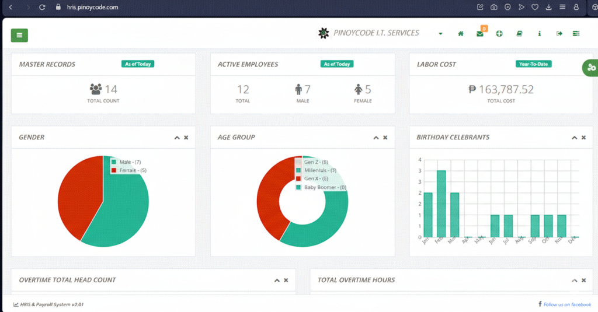Open the task list icon in header
Image resolution: width=598 pixels, height=312 pixels.
tap(576, 34)
